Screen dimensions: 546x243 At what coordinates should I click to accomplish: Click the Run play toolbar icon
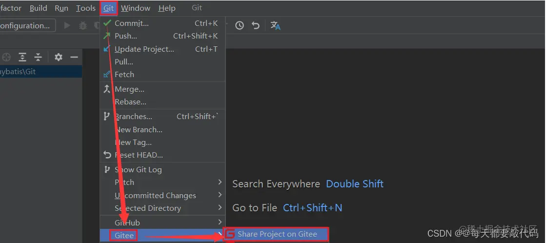[x=67, y=25]
